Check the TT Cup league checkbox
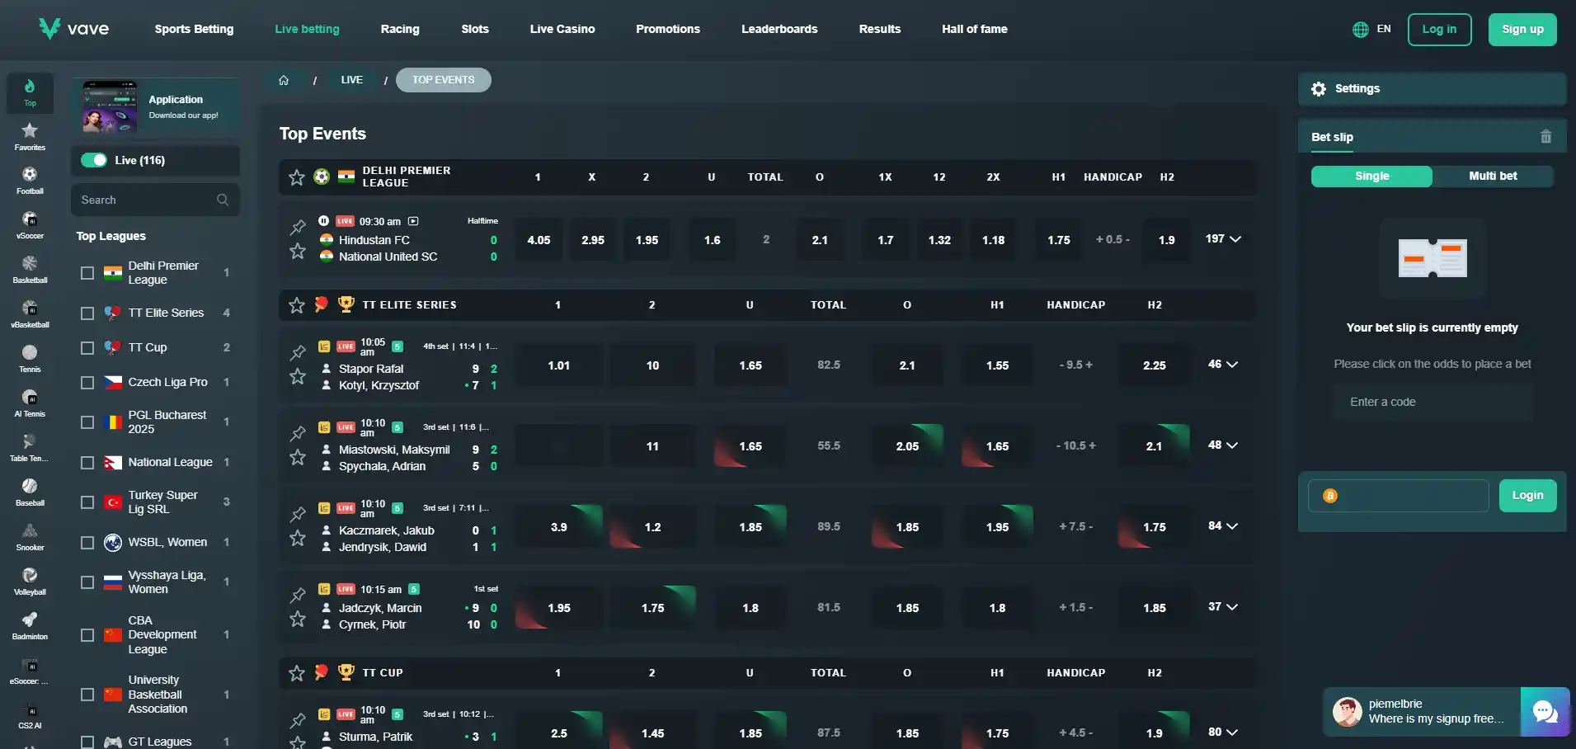Image resolution: width=1576 pixels, height=749 pixels. [x=87, y=348]
